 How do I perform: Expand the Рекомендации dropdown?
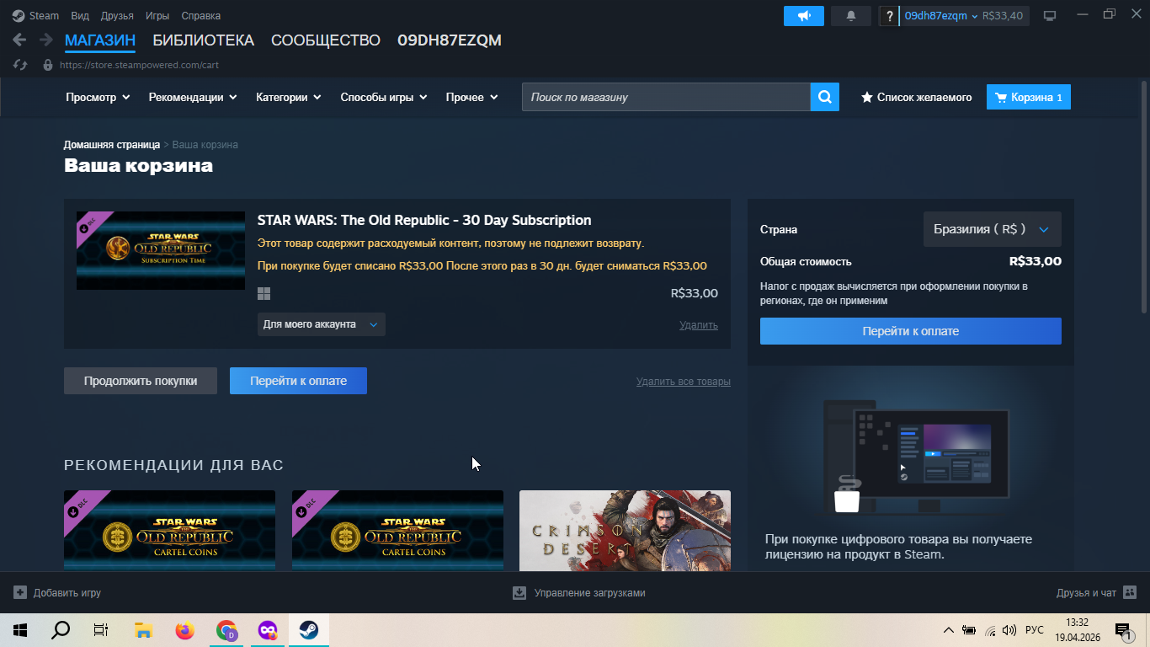(193, 97)
